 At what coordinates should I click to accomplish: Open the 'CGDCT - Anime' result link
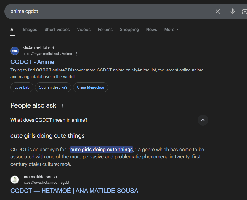pos(32,62)
